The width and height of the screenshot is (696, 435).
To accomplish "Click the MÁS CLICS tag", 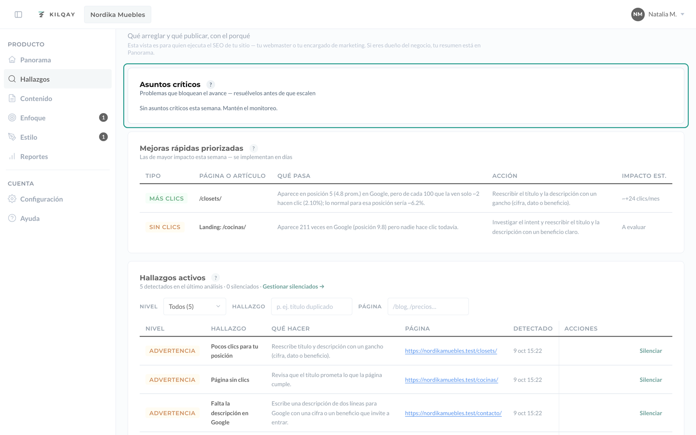I will point(166,199).
